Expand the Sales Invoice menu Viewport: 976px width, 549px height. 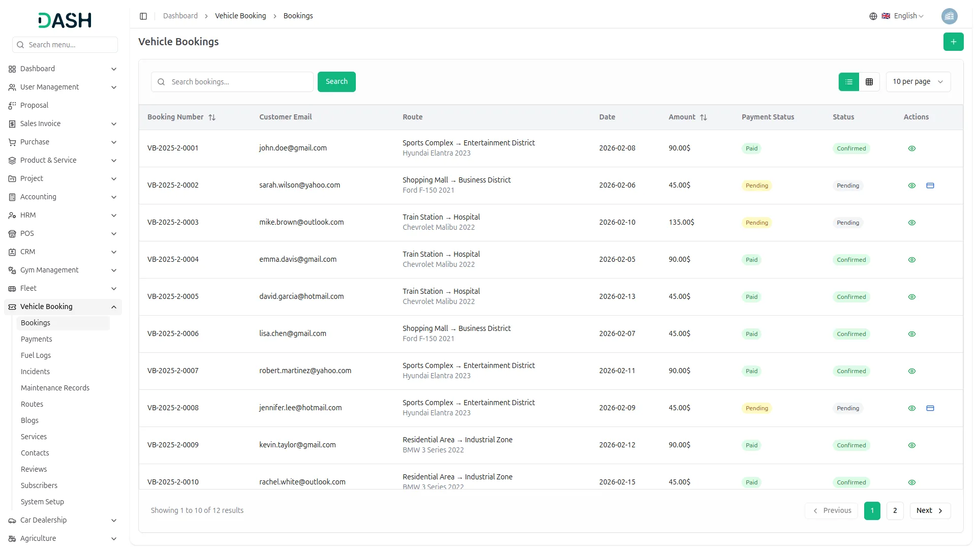click(63, 124)
